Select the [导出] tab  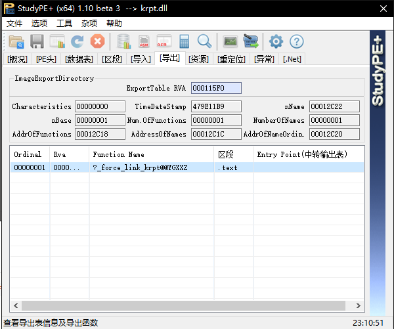[x=170, y=58]
